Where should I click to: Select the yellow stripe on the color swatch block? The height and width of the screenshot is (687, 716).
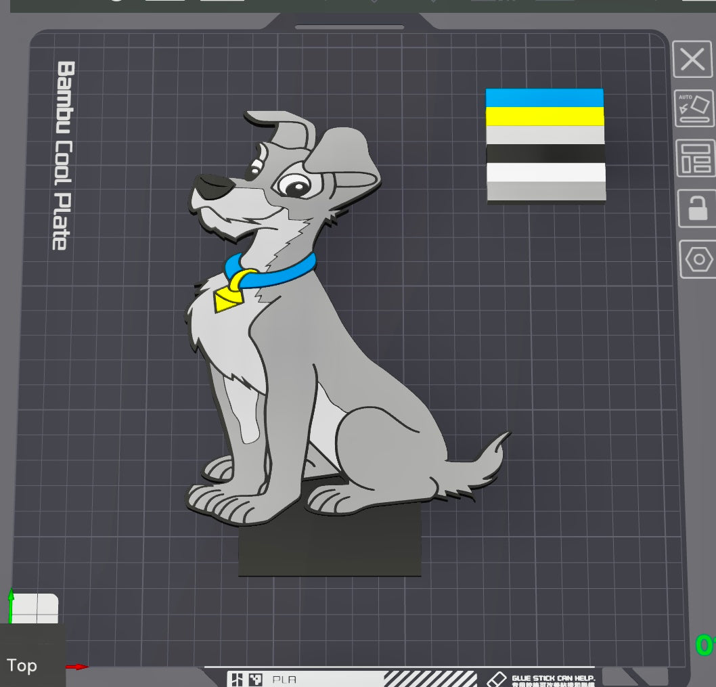pos(545,116)
